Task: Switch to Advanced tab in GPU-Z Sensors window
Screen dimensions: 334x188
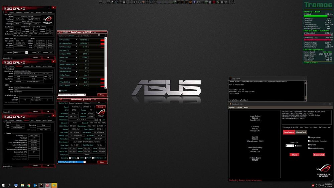Action: [x=79, y=36]
